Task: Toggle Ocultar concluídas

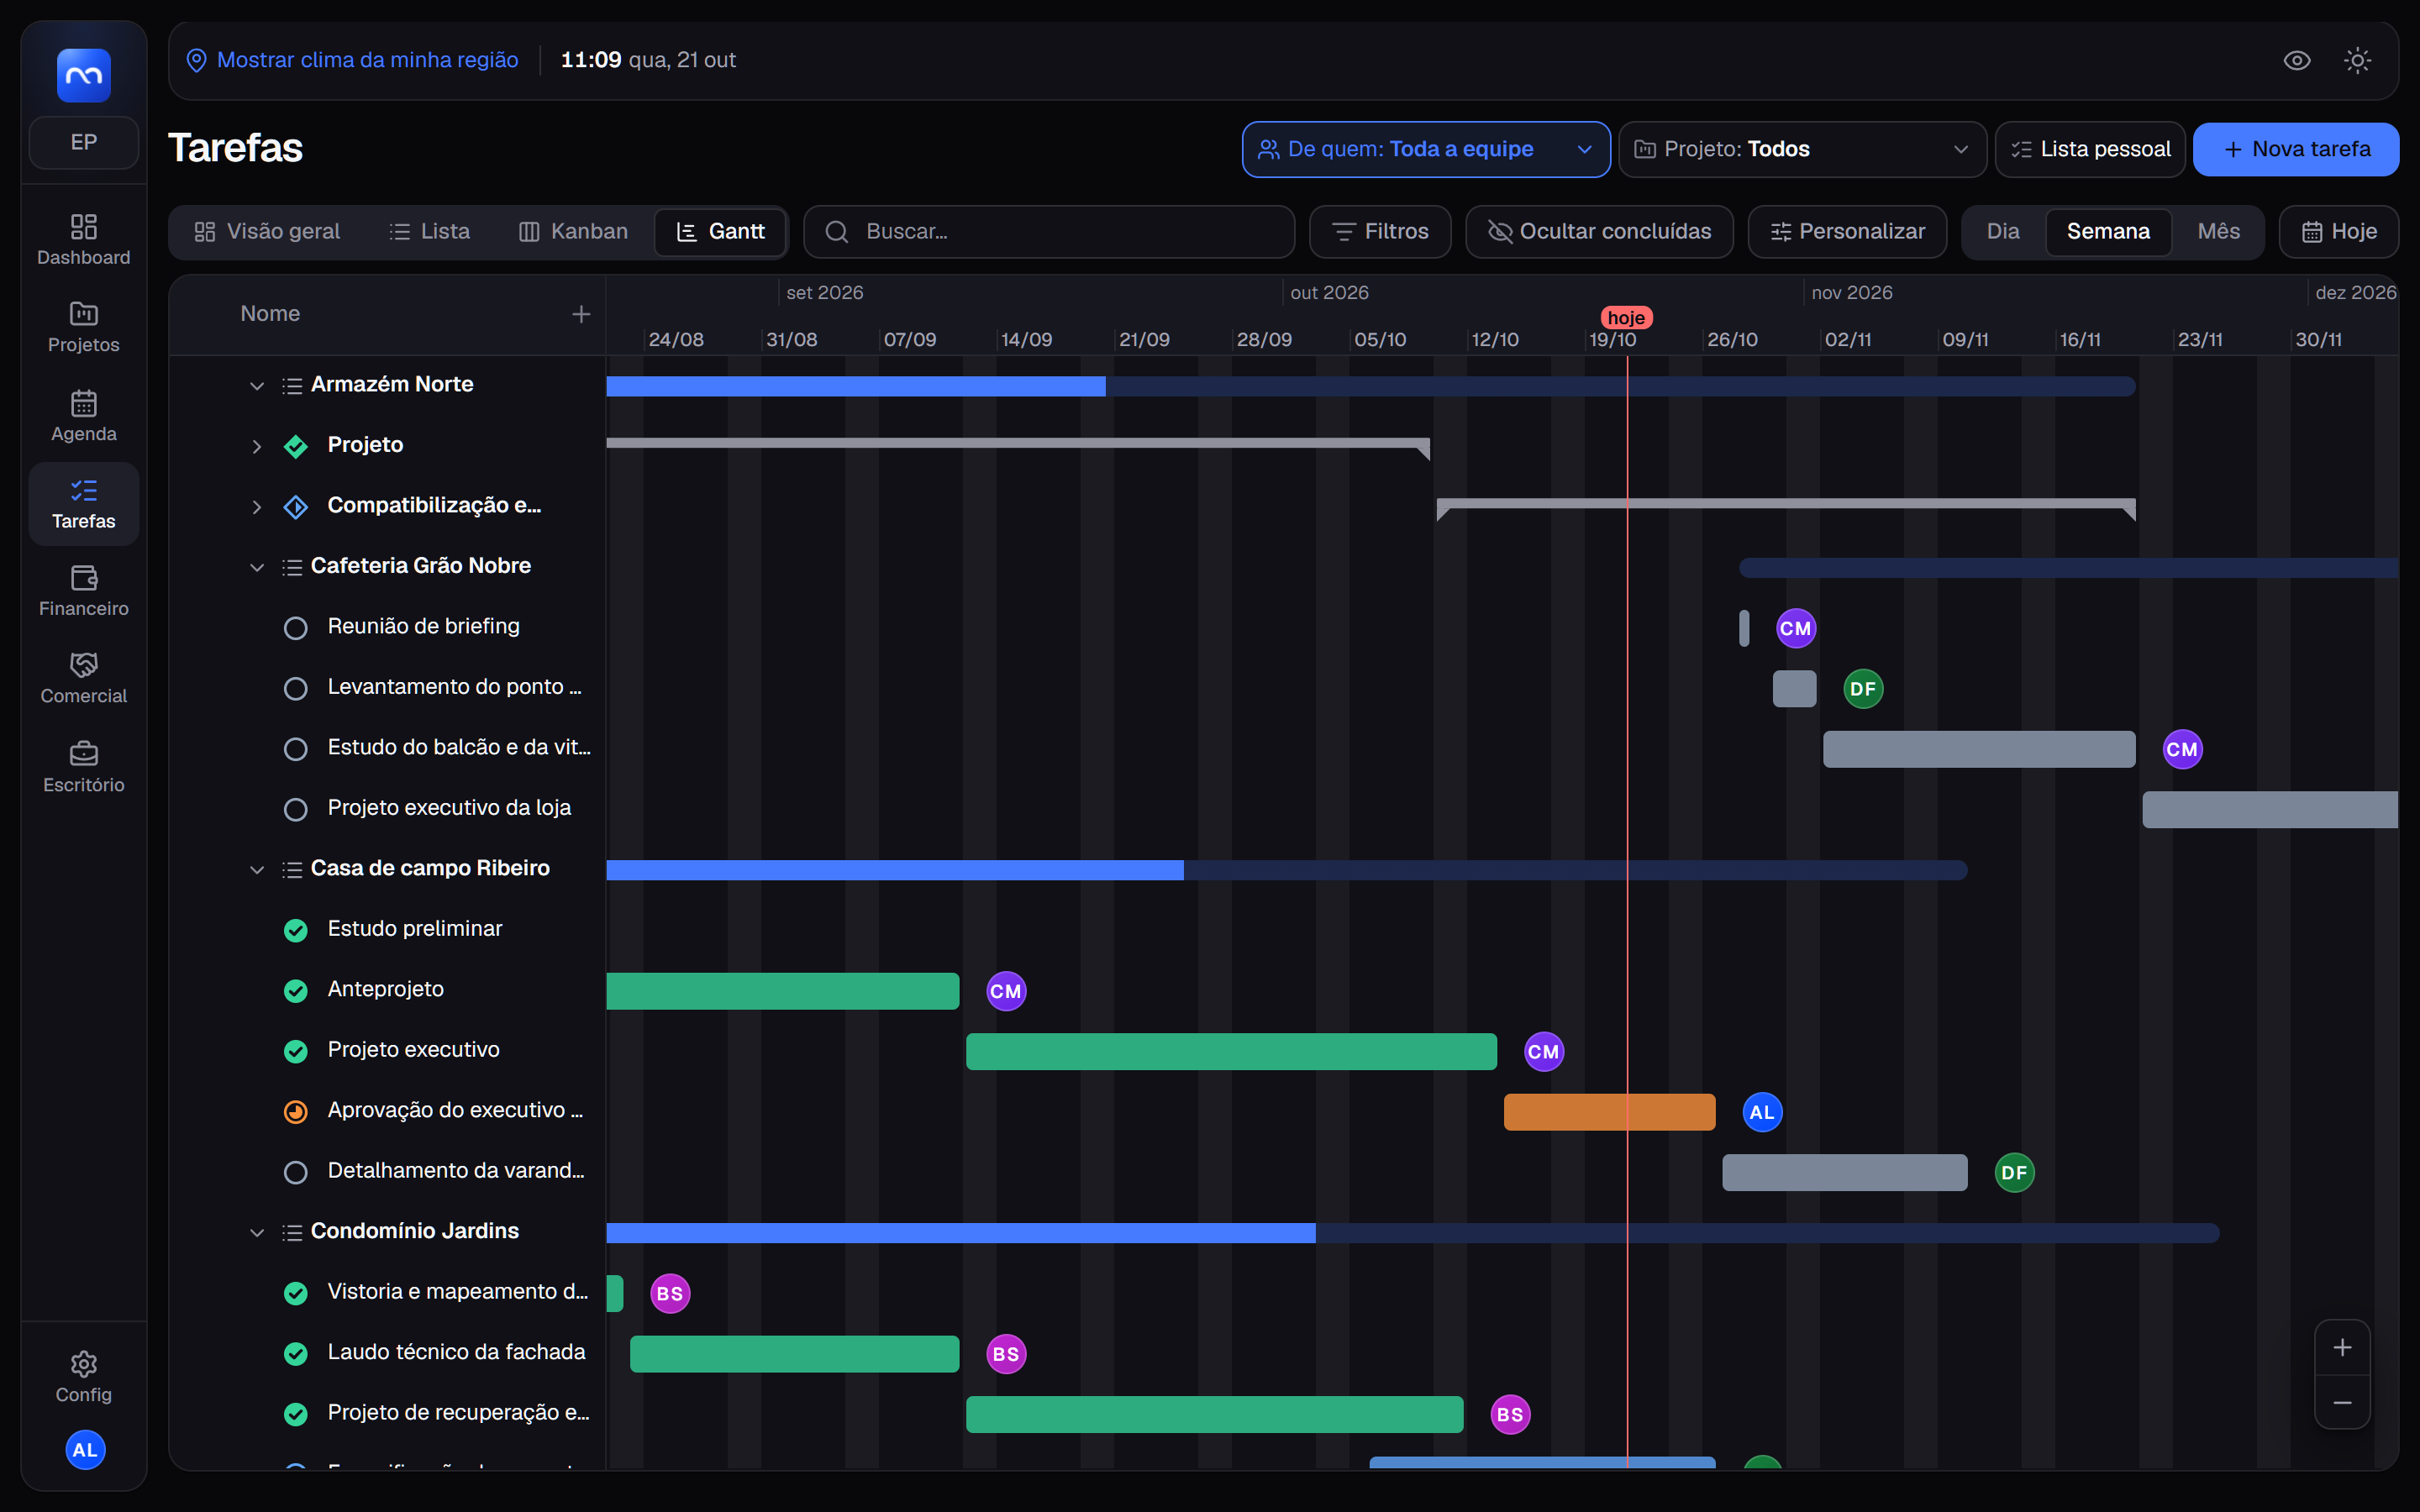Action: pos(1599,231)
